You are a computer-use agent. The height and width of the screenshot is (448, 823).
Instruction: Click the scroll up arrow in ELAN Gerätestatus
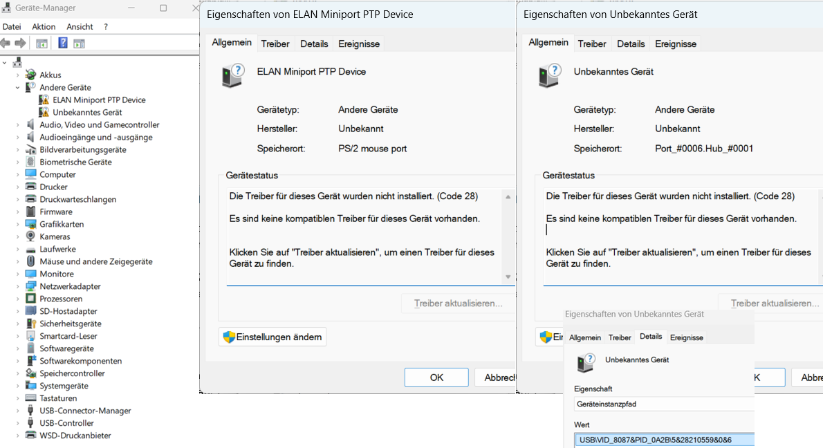click(508, 197)
